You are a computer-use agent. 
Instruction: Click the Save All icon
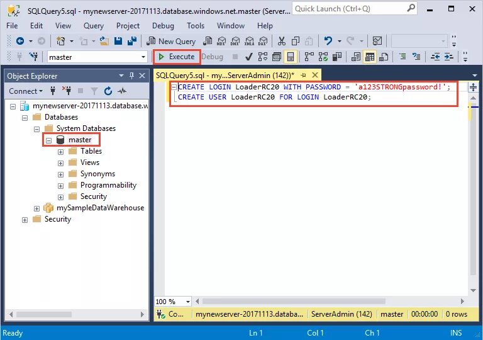click(132, 41)
